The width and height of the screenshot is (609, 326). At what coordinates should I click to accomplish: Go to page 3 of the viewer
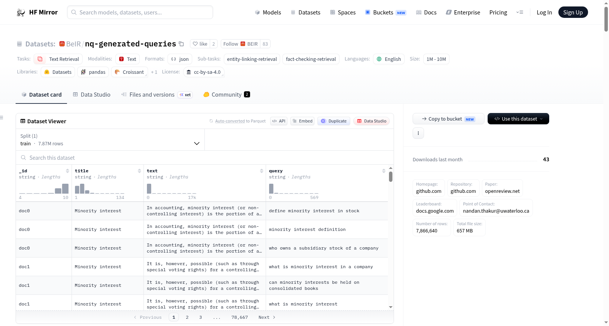pyautogui.click(x=201, y=317)
